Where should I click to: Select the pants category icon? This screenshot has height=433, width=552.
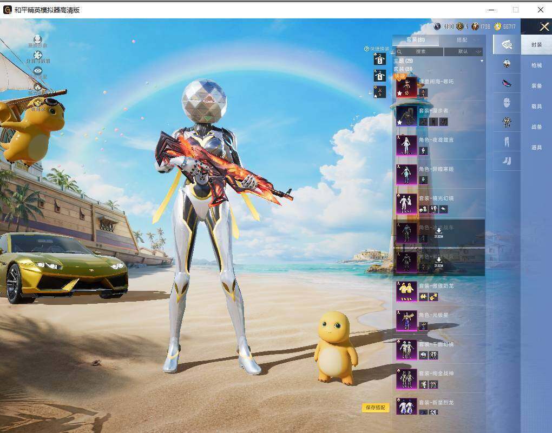tap(507, 142)
